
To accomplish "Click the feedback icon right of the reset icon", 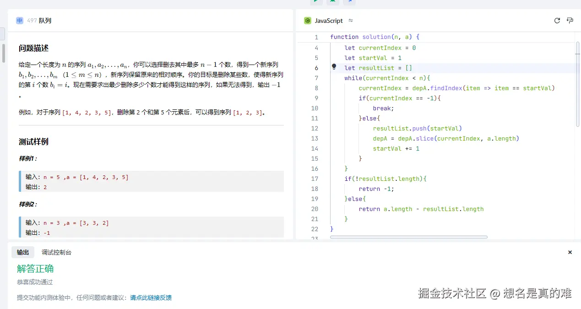I will [x=569, y=20].
